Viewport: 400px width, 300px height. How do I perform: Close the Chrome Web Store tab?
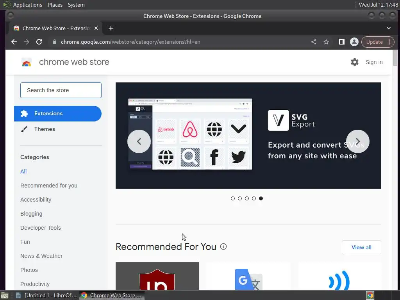(96, 28)
